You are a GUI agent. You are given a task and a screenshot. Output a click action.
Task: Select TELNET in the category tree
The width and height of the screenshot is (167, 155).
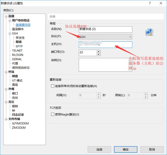click(17, 51)
